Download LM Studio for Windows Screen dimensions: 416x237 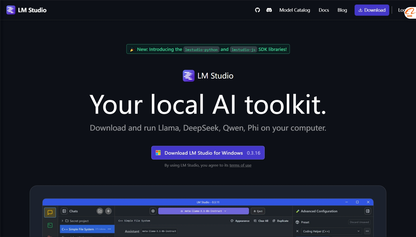pos(208,153)
